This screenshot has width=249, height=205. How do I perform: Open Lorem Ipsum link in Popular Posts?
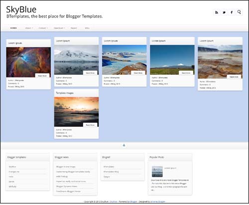(x=170, y=168)
